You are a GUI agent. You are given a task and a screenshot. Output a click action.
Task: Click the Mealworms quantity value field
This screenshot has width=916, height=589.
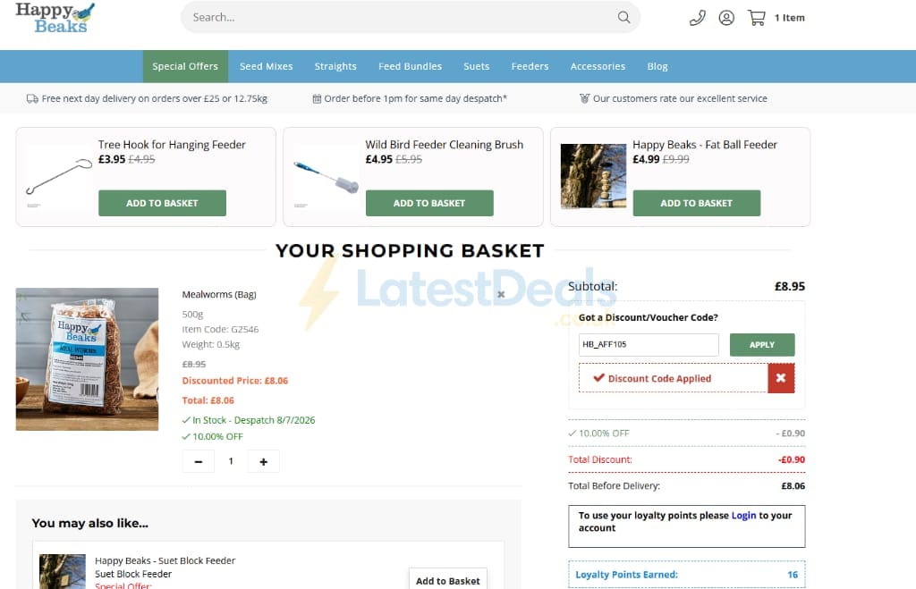[231, 461]
